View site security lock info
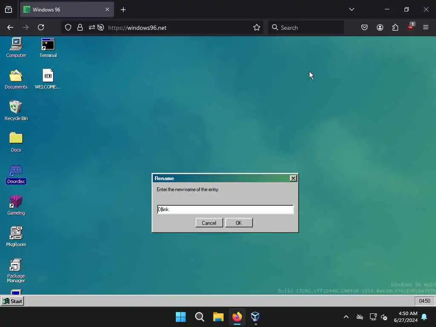The image size is (436, 327). click(x=80, y=27)
